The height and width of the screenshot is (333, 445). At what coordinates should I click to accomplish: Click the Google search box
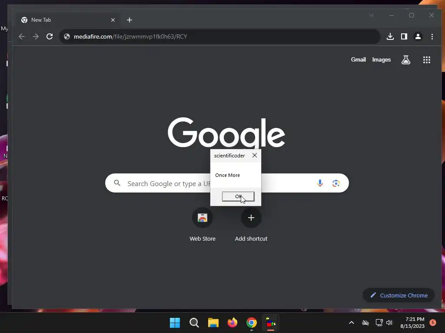coord(227,183)
